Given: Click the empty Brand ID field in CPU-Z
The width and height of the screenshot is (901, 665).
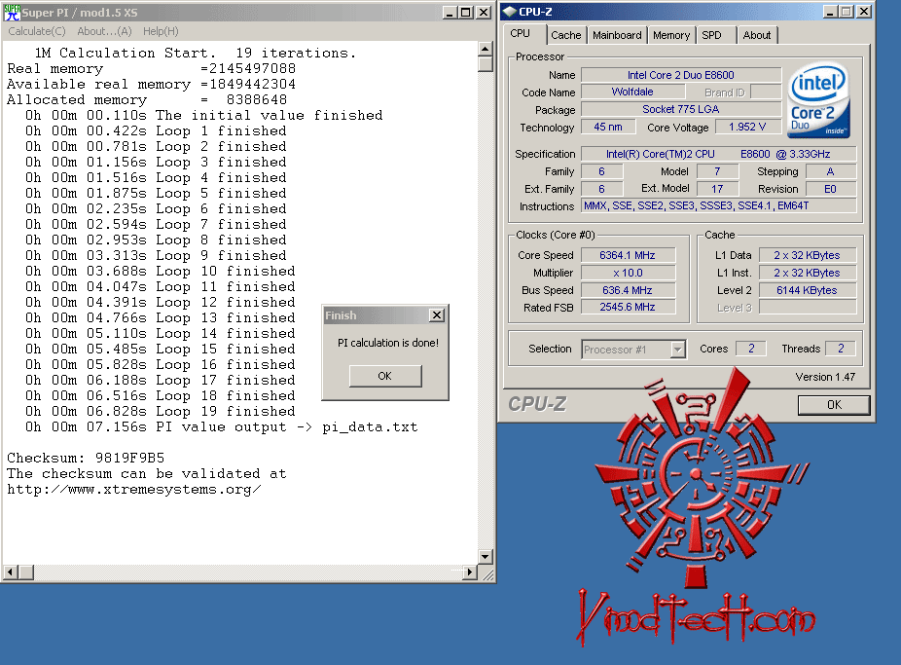Looking at the screenshot, I should point(766,92).
